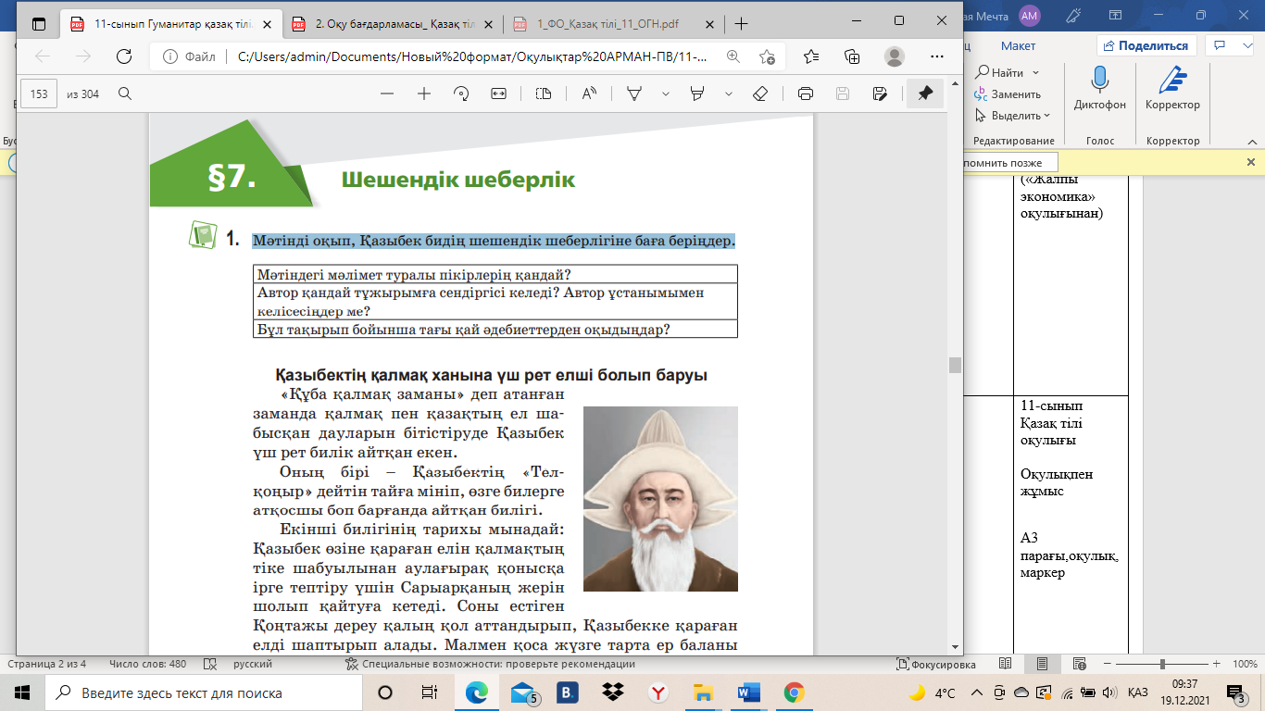
Task: Open the Макет ribbon tab
Action: coord(1018,45)
